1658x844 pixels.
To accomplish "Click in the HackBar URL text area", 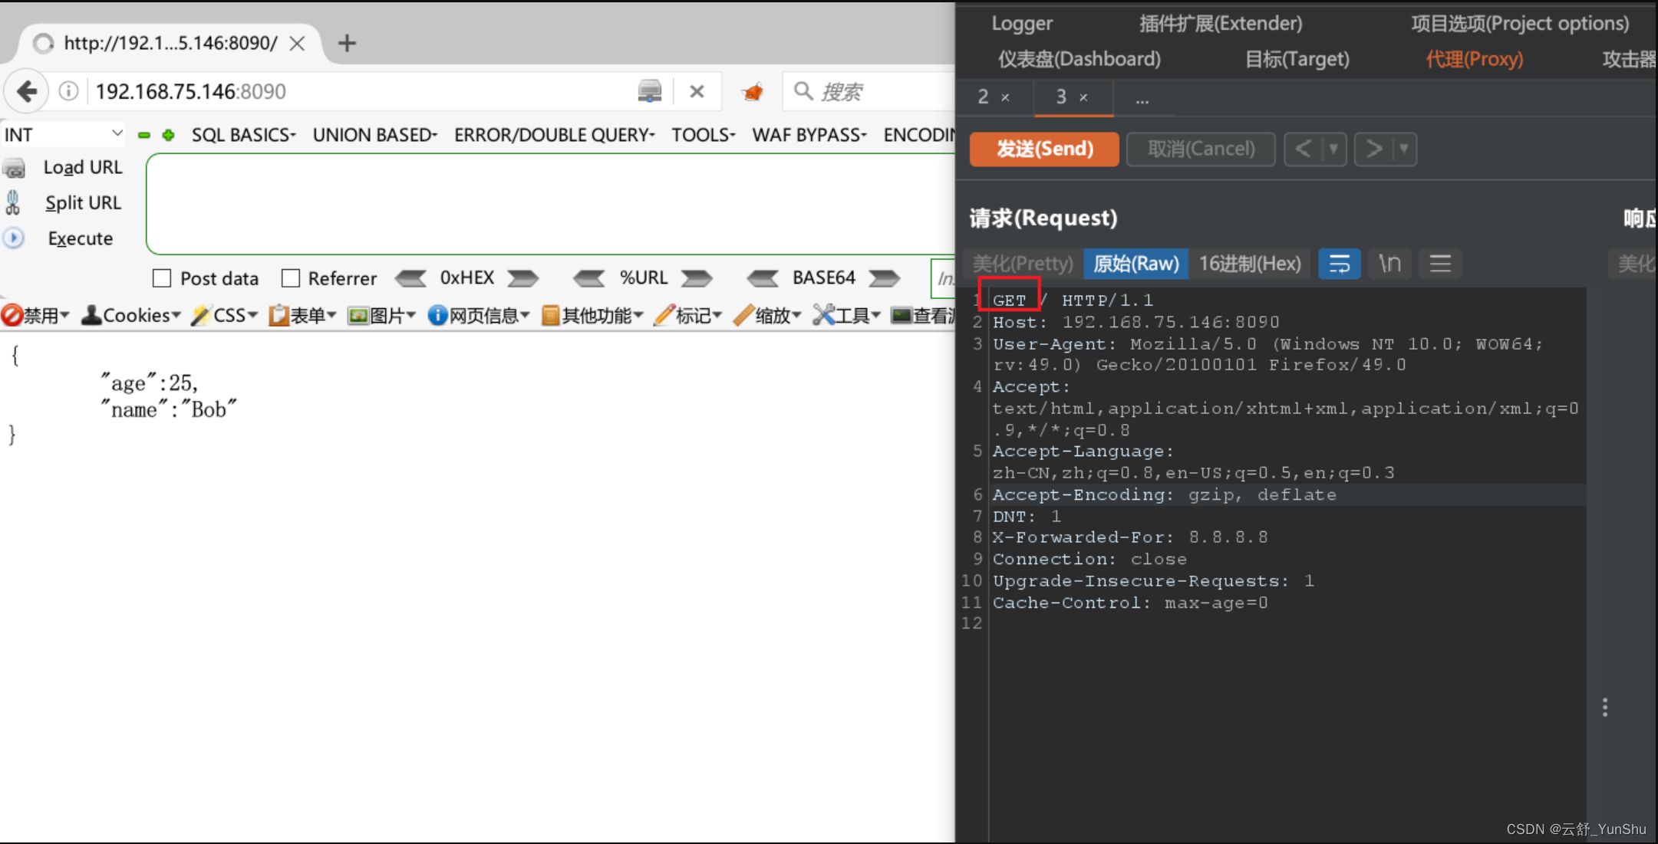I will click(x=550, y=204).
